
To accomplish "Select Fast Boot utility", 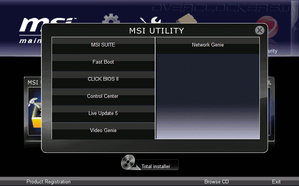I will click(103, 62).
